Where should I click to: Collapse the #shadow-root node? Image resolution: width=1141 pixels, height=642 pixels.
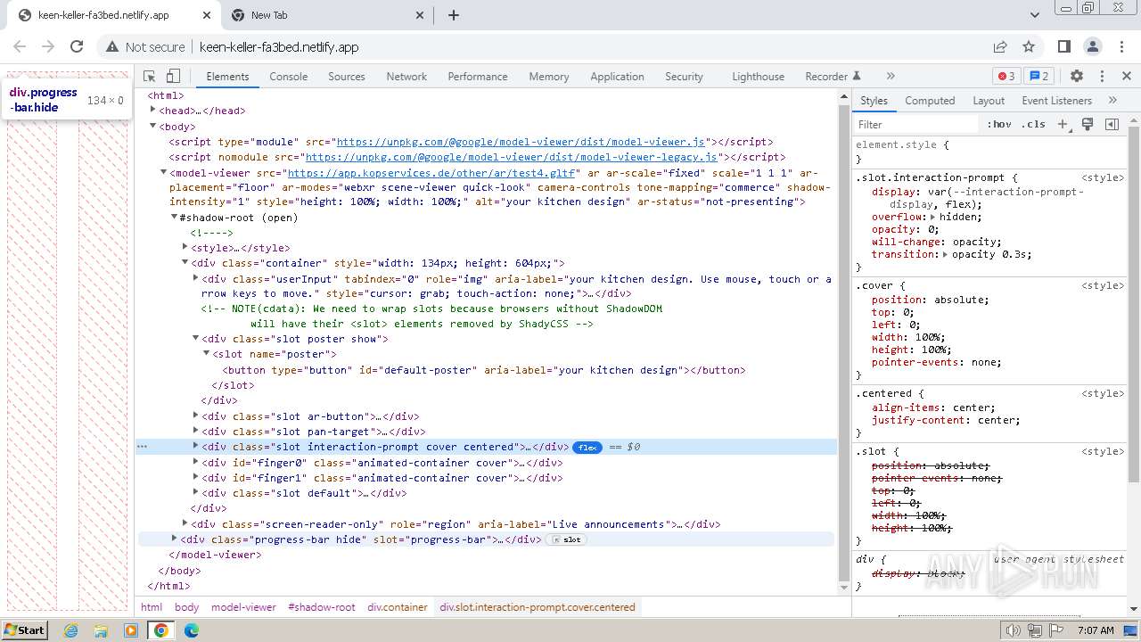click(175, 217)
